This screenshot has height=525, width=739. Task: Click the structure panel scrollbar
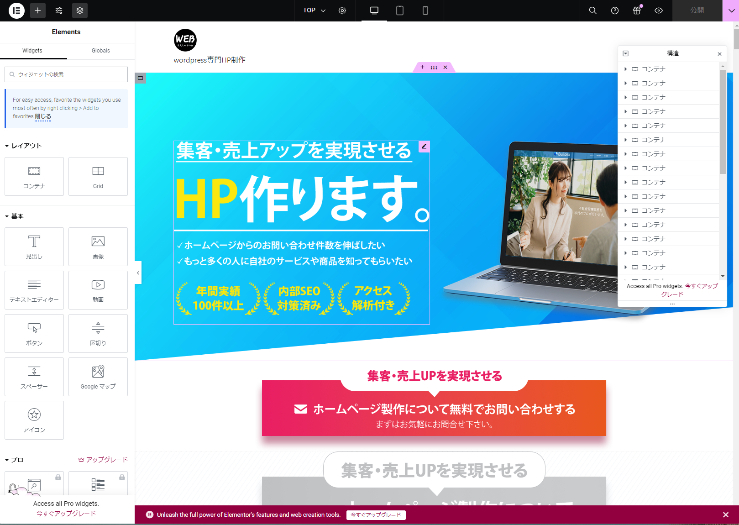(x=723, y=122)
